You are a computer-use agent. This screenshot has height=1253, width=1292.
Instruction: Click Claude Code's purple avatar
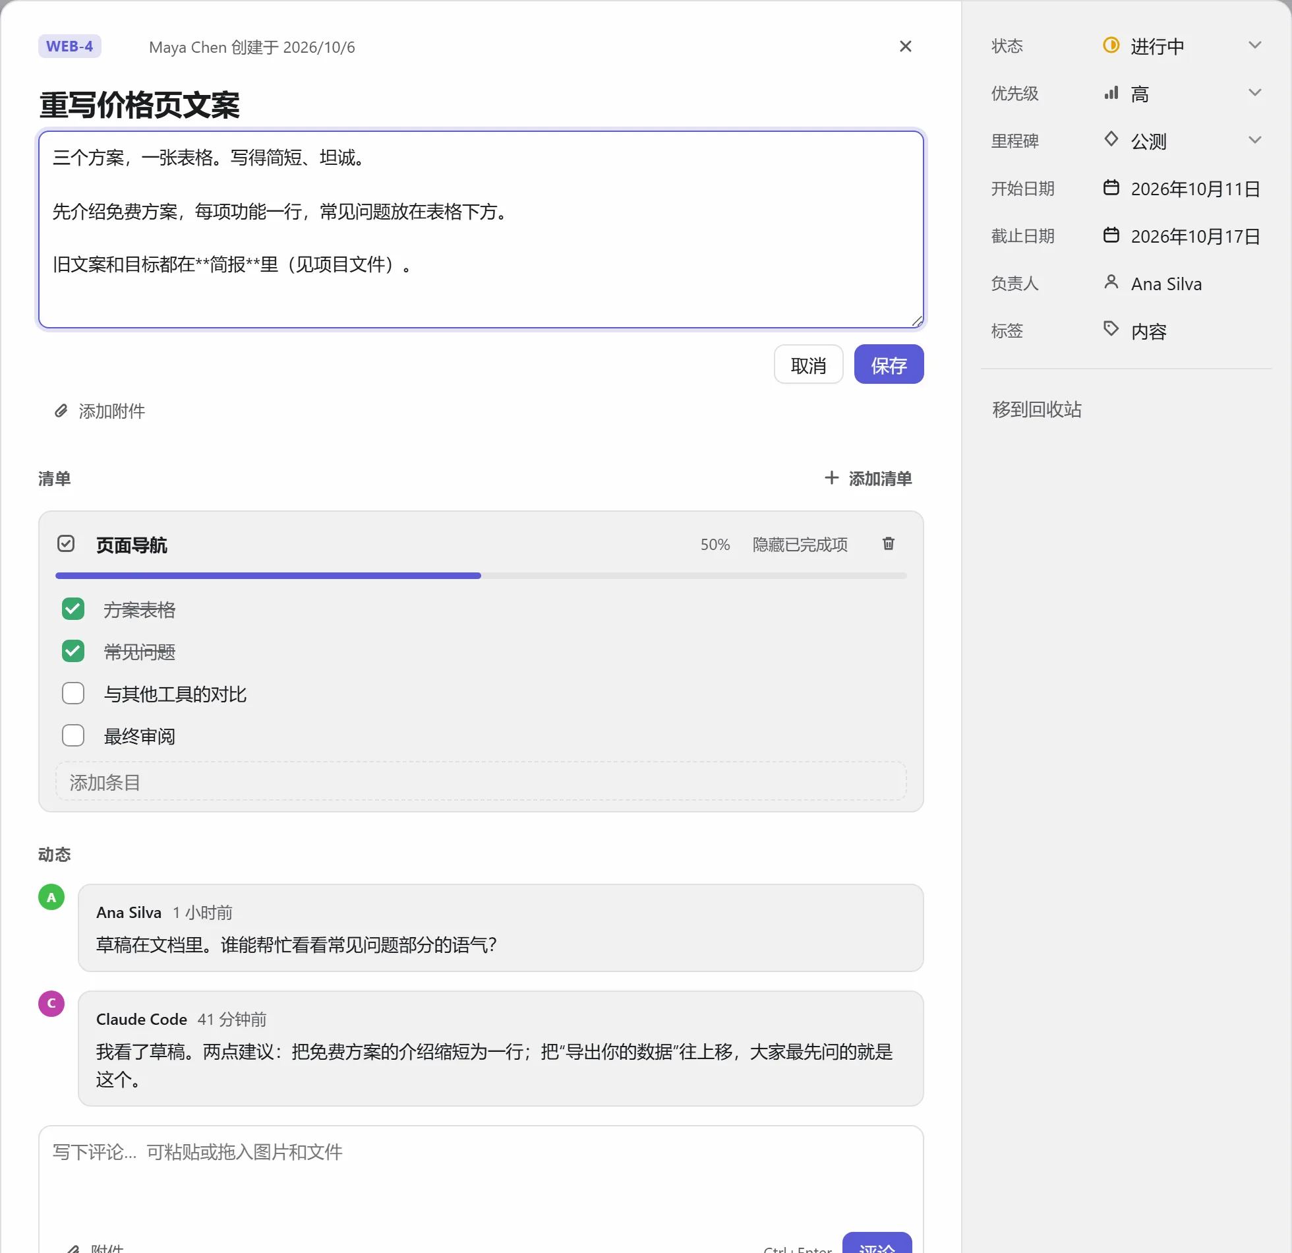coord(51,1003)
